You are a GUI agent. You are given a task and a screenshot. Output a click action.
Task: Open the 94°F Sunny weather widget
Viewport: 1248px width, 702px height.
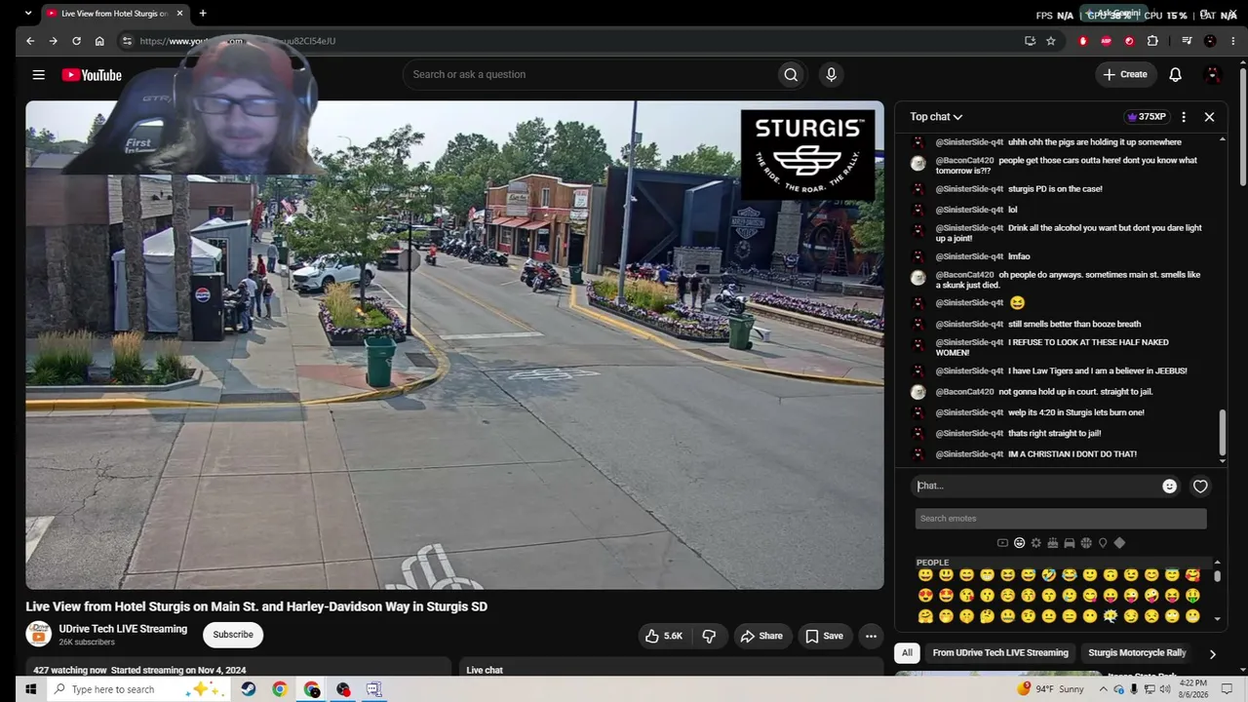point(1050,689)
